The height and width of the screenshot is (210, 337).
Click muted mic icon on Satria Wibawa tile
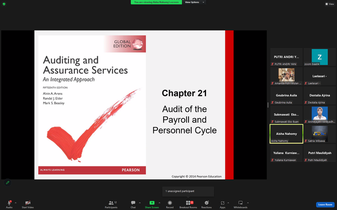[305, 141]
